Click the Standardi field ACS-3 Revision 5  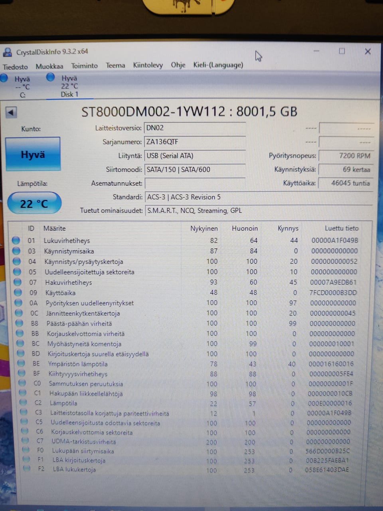pos(259,197)
